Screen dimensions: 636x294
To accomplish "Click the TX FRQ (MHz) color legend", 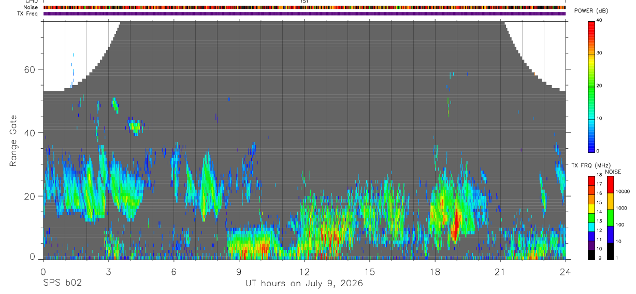I will 591,218.
